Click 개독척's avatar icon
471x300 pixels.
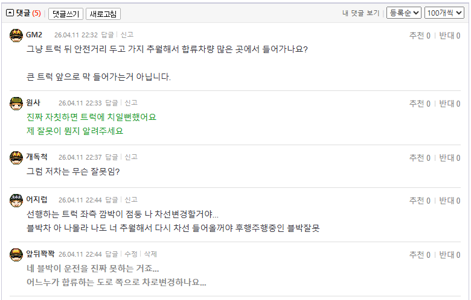point(16,158)
